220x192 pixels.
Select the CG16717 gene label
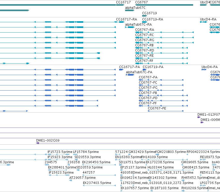pyautogui.click(x=123, y=2)
